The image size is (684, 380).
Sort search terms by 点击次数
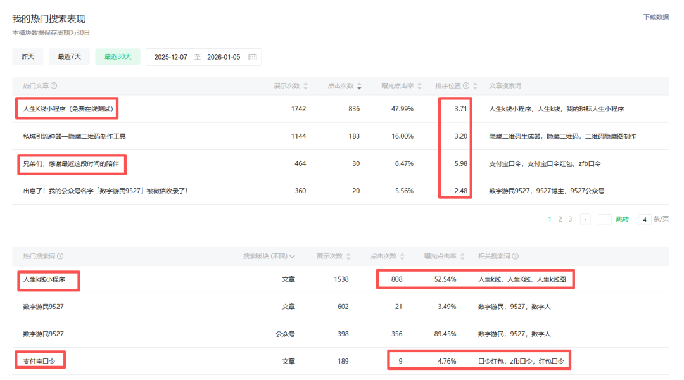tap(402, 256)
